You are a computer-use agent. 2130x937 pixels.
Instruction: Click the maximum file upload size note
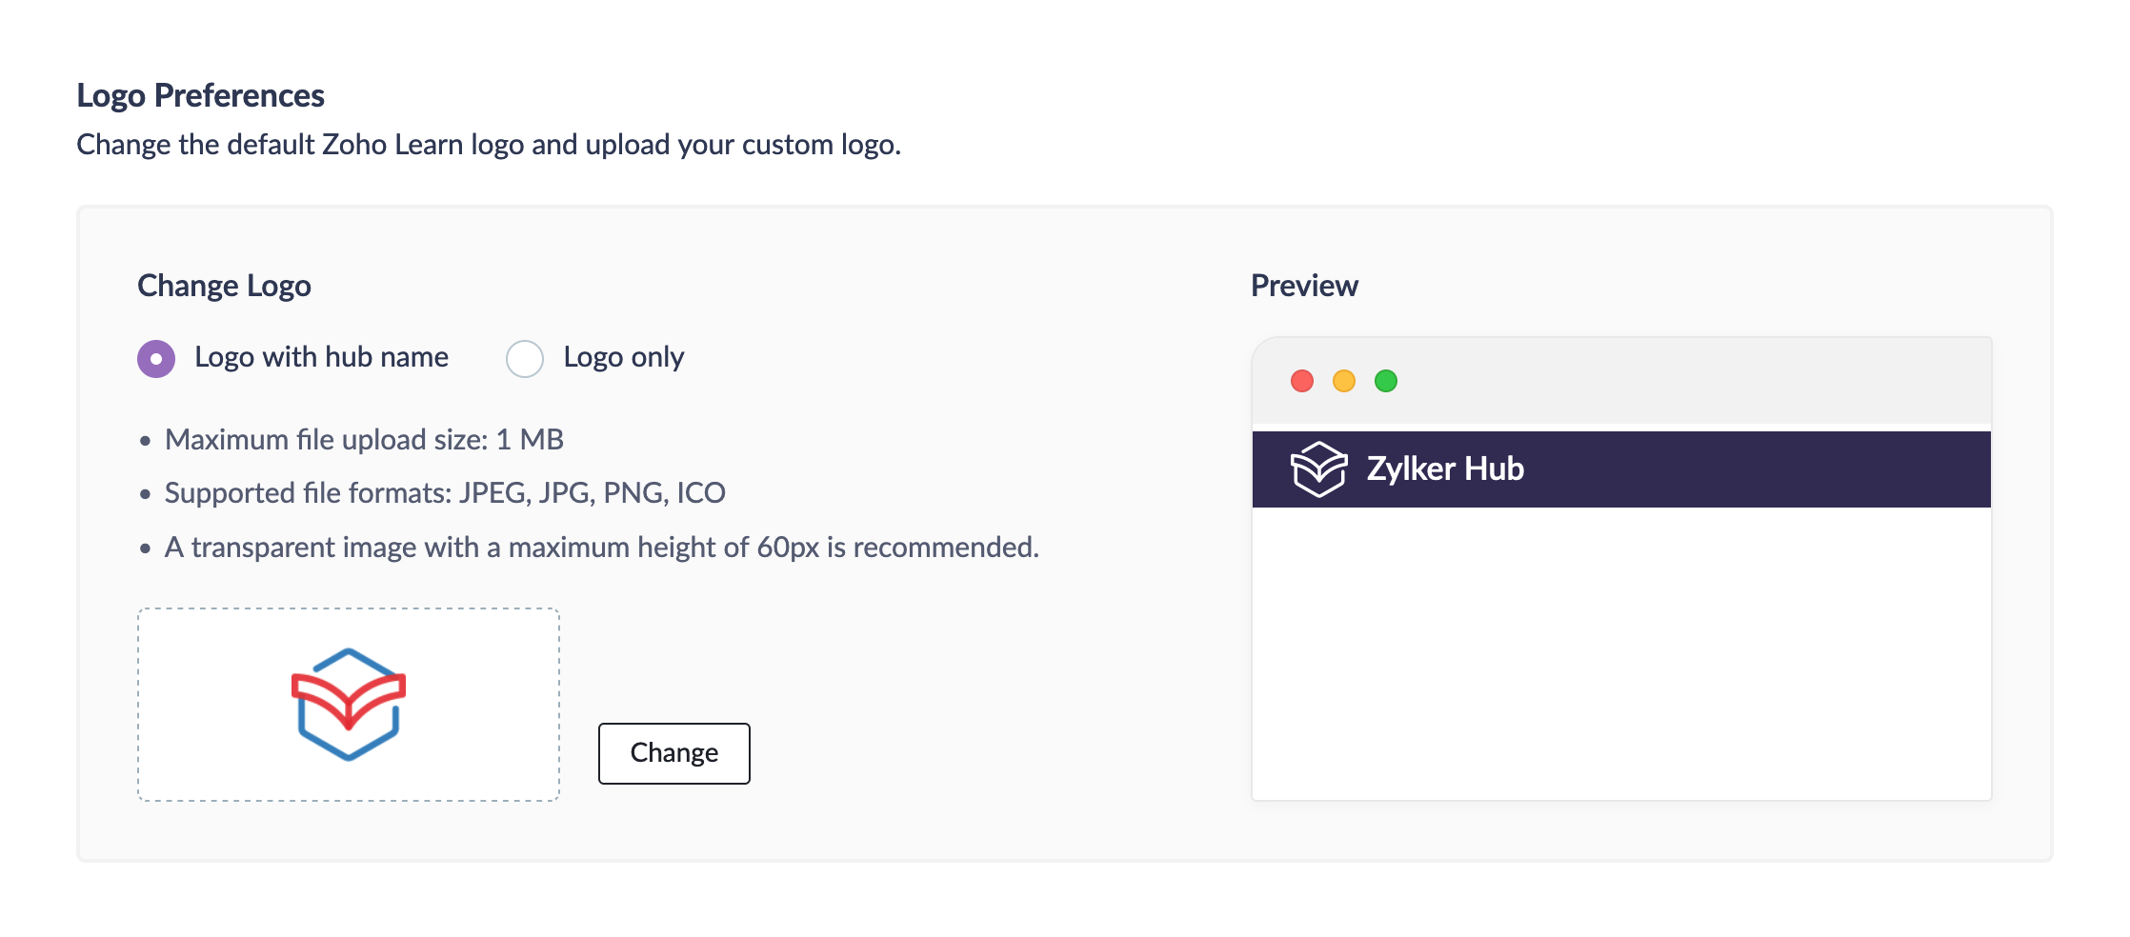(x=364, y=439)
